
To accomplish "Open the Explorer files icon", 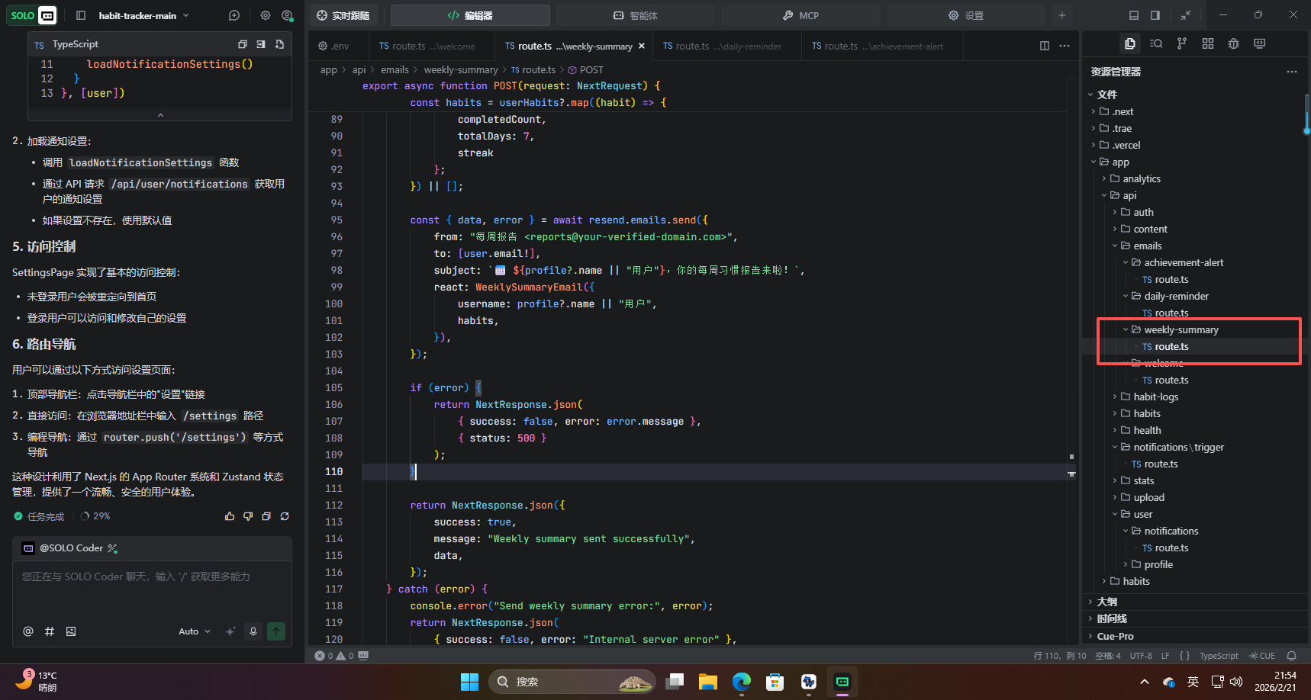I will pyautogui.click(x=1130, y=43).
